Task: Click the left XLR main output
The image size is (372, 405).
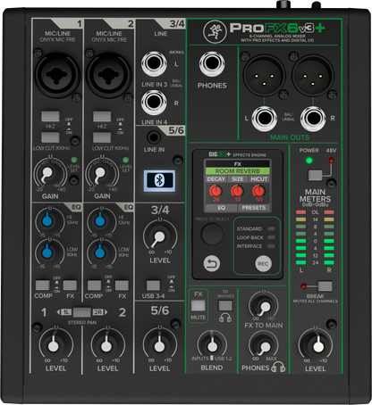Action: pos(264,76)
